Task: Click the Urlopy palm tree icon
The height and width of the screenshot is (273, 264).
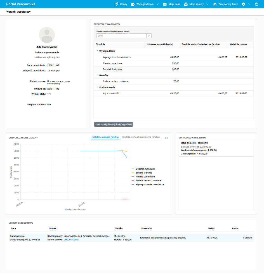Action: [116, 4]
